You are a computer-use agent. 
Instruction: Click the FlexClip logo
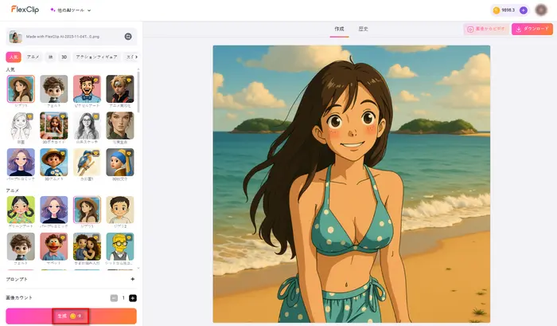point(25,10)
